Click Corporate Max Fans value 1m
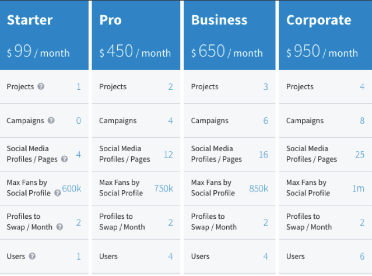Screen dimensions: 372x276 (x=357, y=188)
